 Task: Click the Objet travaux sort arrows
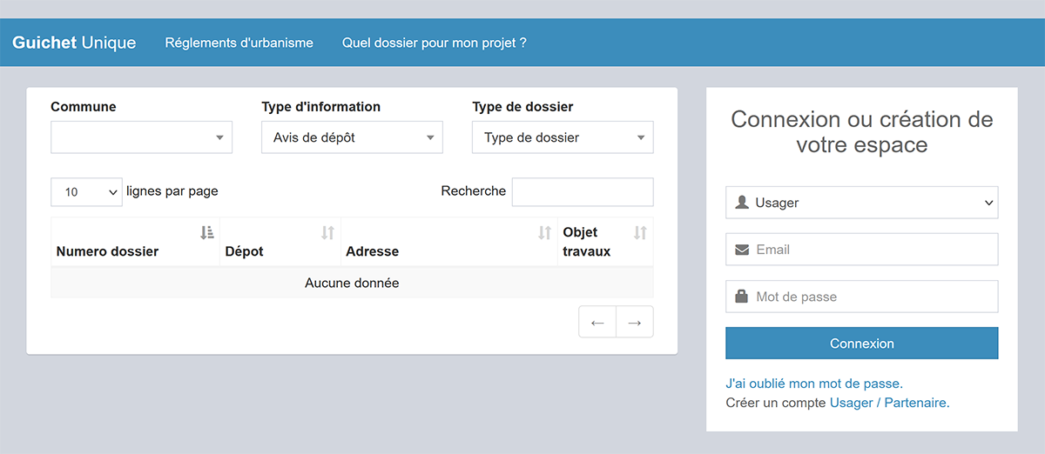640,232
